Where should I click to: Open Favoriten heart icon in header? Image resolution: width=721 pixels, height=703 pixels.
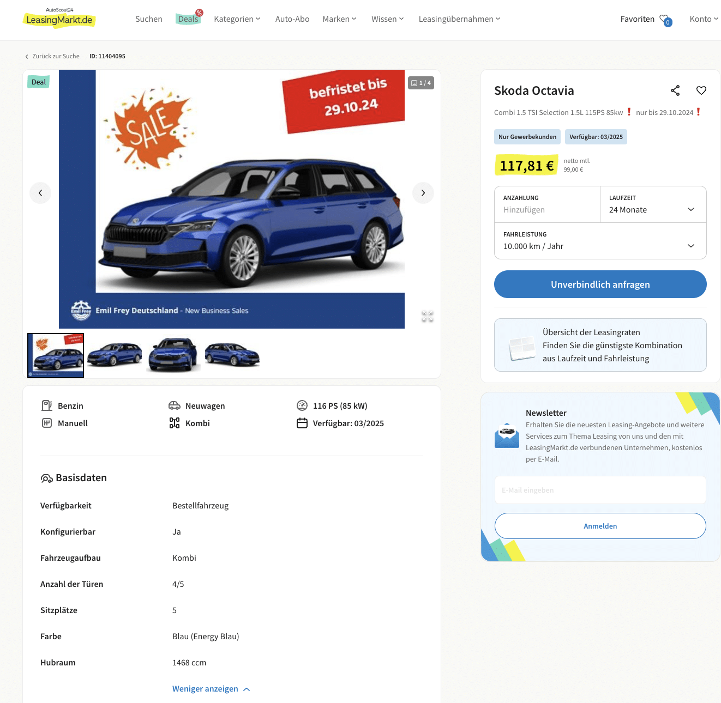pos(665,20)
